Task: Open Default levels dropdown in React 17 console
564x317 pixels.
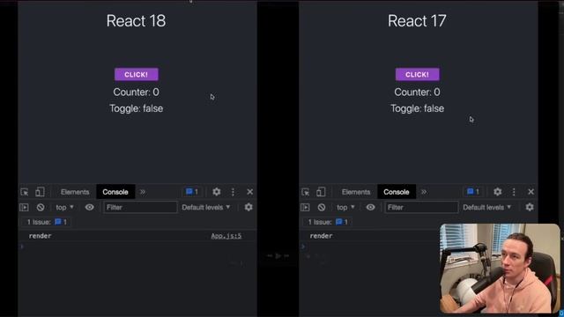Action: click(x=486, y=208)
